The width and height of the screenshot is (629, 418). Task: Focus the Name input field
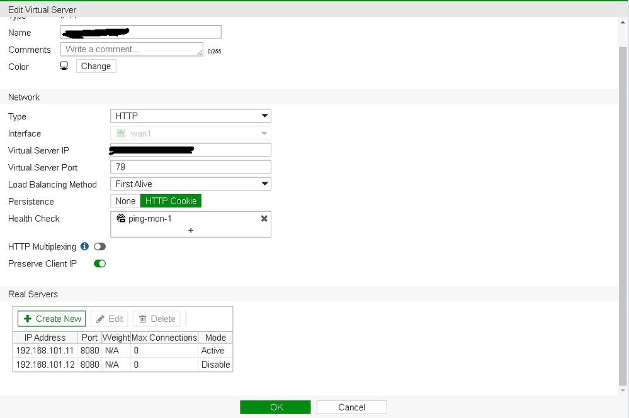(x=141, y=32)
